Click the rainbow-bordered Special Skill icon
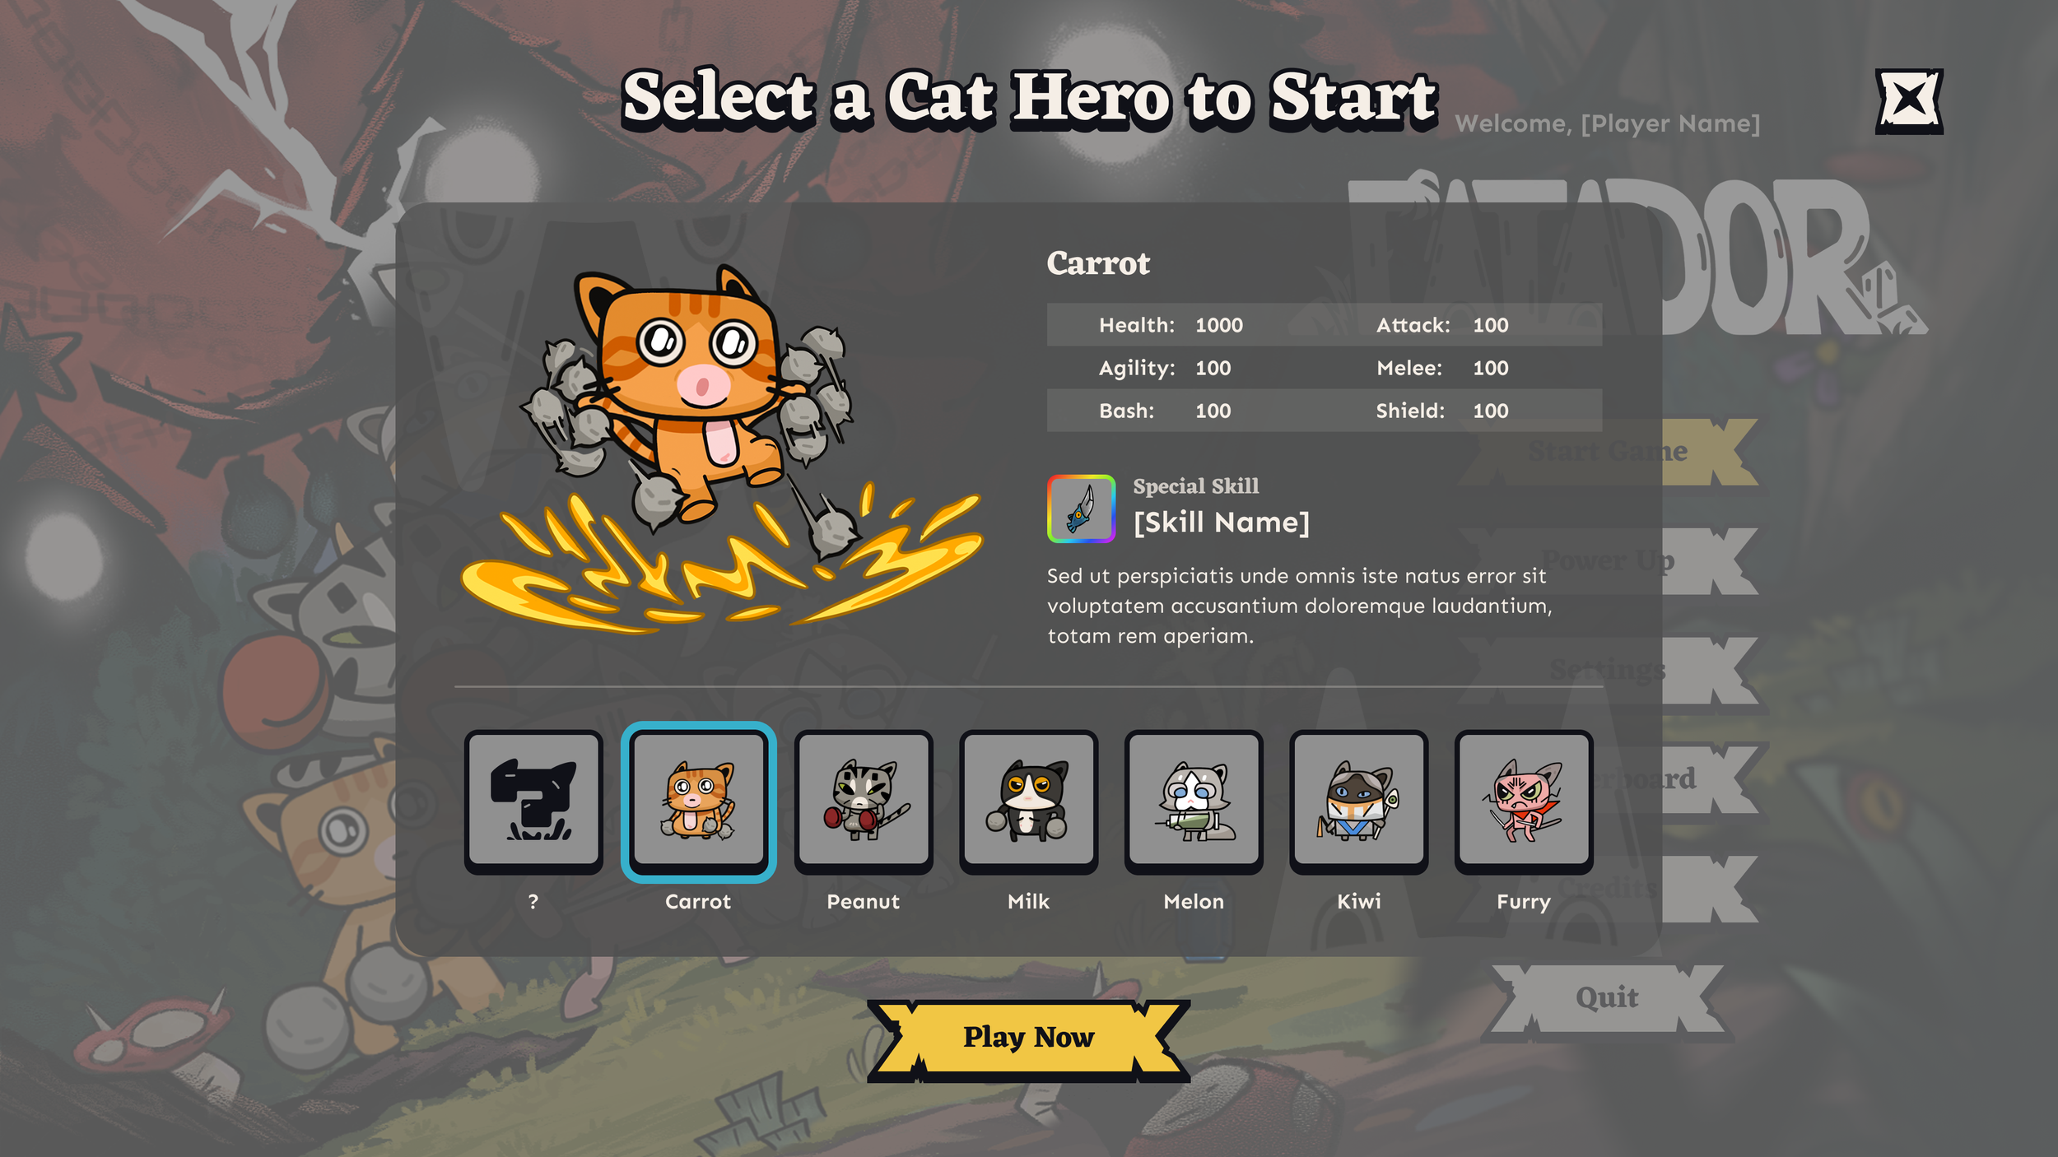 click(1081, 509)
